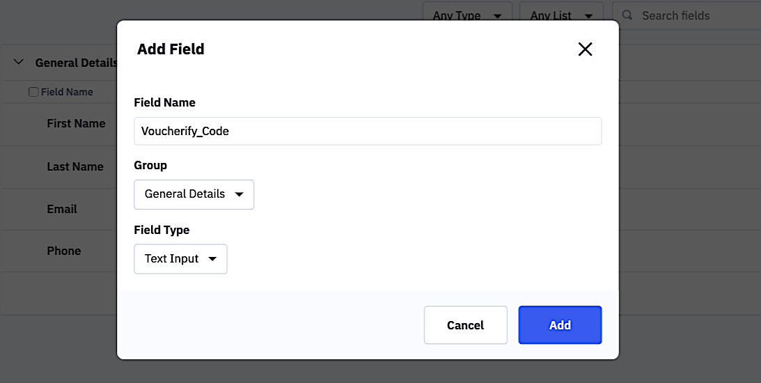761x383 pixels.
Task: Tick the Field Name header checkbox
Action: [33, 92]
